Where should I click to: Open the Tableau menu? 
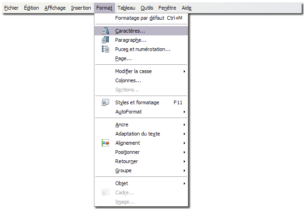click(x=126, y=8)
